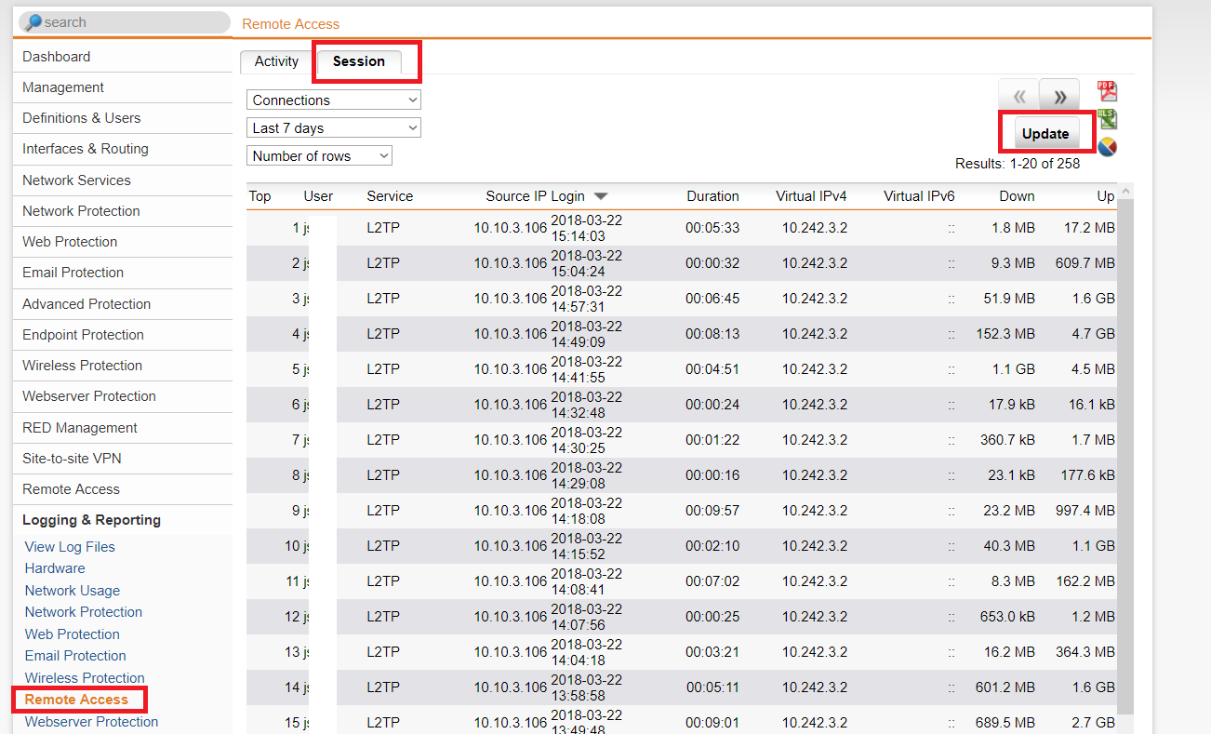Open Remote Access main menu
The height and width of the screenshot is (734, 1211).
(x=123, y=489)
